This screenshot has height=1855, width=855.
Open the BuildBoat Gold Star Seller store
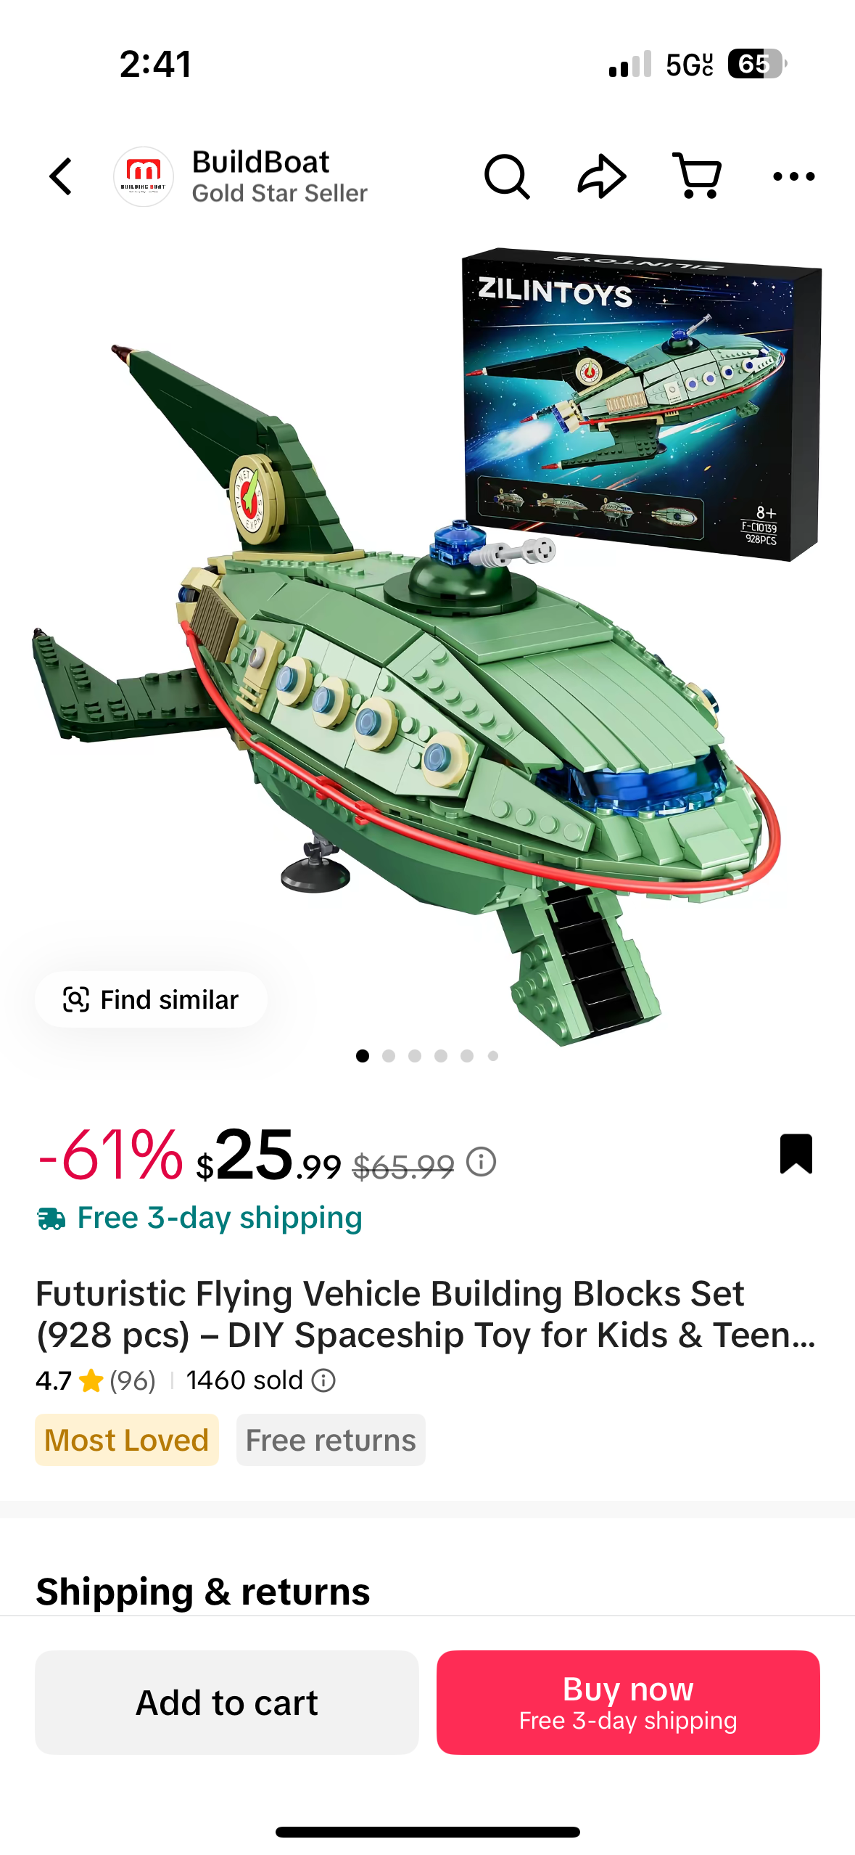[x=279, y=176]
